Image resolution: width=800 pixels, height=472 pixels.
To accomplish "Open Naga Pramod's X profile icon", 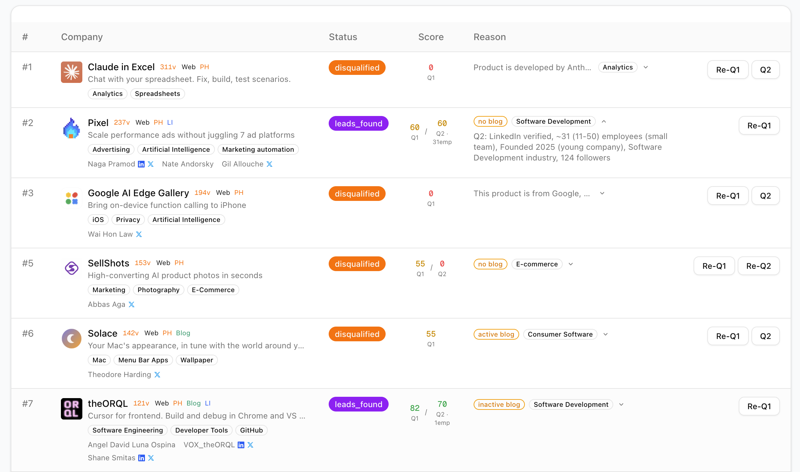I will coord(151,164).
